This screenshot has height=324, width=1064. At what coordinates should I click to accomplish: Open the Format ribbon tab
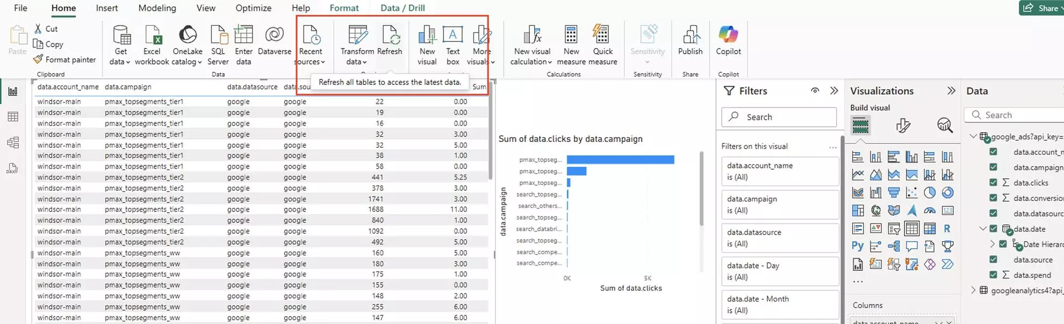(344, 8)
